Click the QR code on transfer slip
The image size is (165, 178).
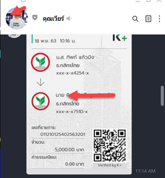[110, 145]
